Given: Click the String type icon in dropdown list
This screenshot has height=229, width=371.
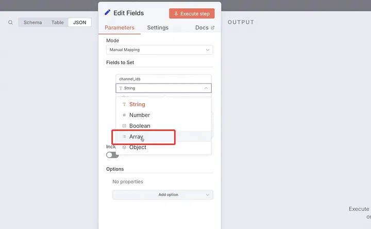Looking at the screenshot, I should coord(124,104).
